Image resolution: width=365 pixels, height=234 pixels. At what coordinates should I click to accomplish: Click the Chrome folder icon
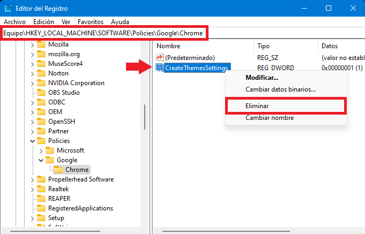point(58,170)
